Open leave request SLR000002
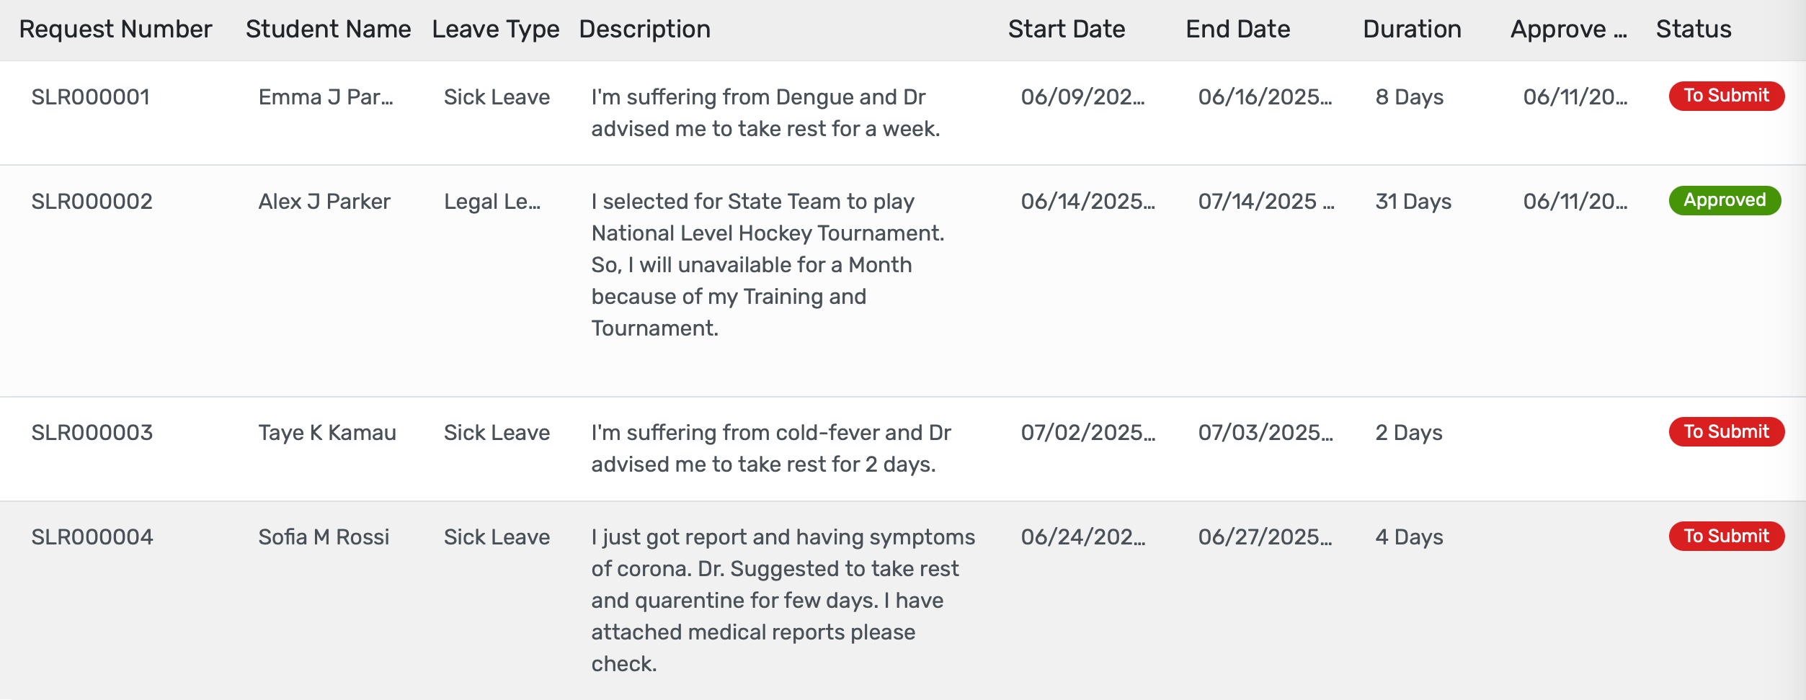The height and width of the screenshot is (700, 1806). click(x=92, y=202)
